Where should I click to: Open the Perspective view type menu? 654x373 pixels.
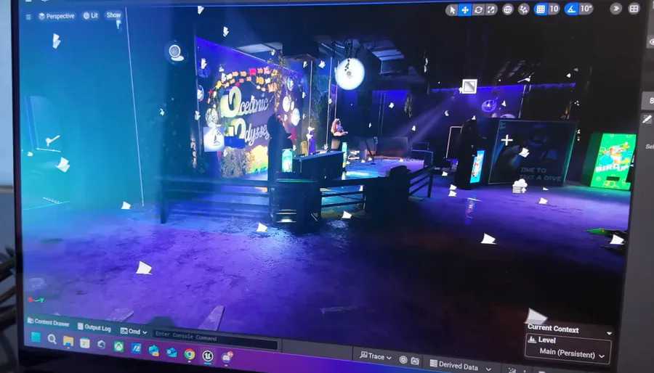pos(56,16)
